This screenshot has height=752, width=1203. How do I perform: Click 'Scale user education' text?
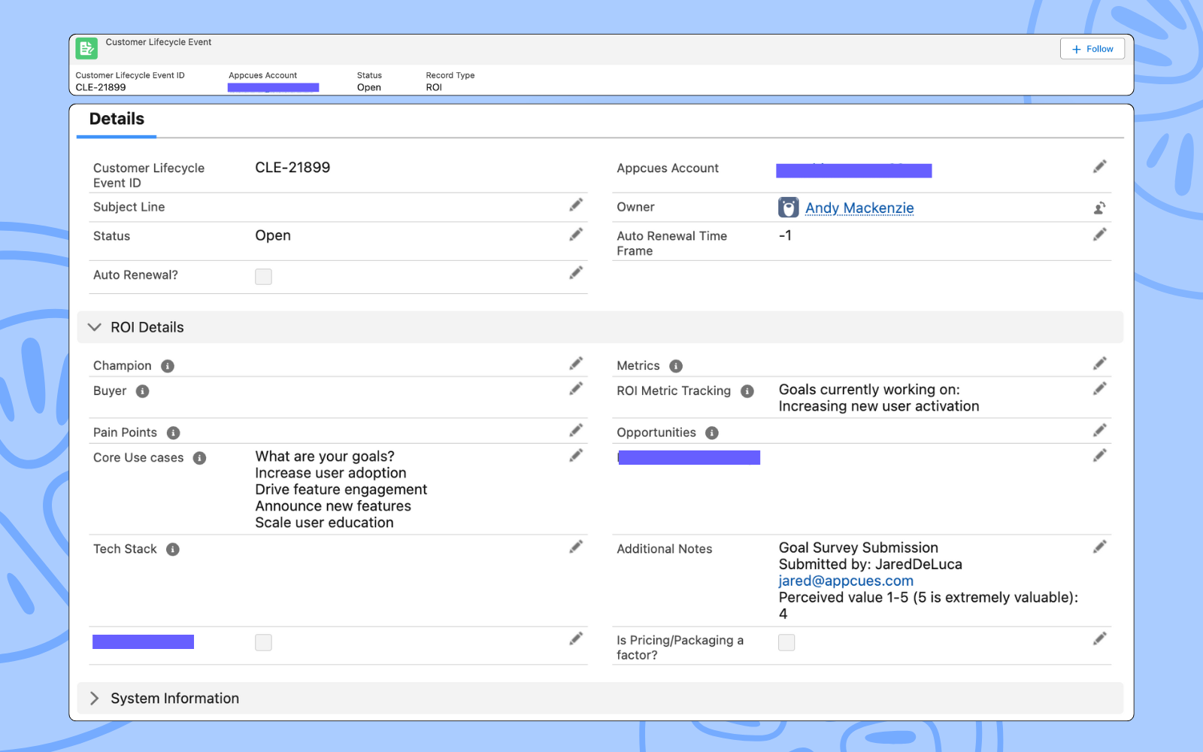324,523
